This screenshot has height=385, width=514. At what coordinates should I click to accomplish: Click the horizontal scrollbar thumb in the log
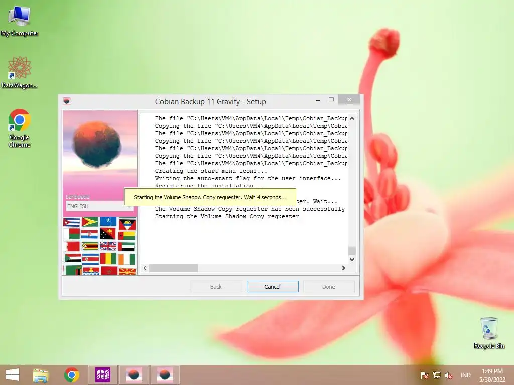173,268
